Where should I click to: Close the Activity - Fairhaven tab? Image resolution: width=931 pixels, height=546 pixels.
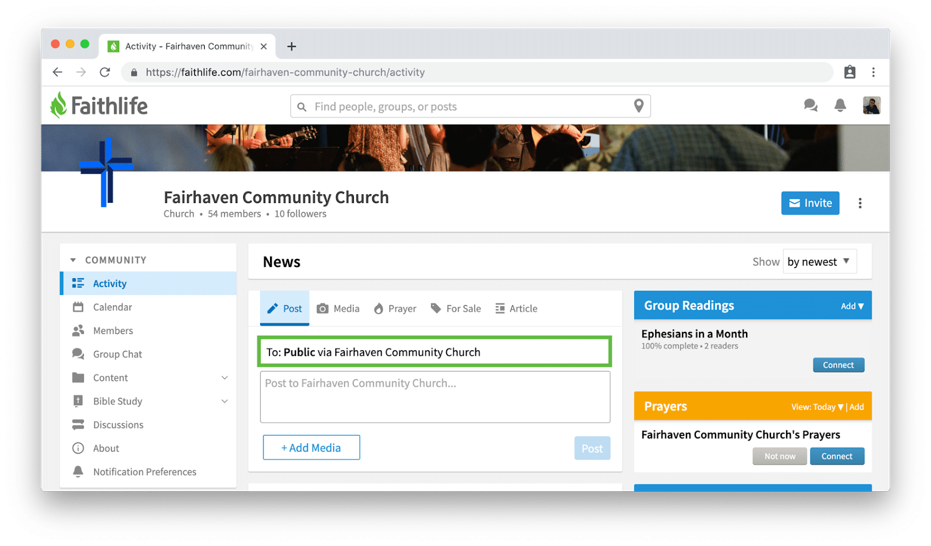pyautogui.click(x=264, y=46)
